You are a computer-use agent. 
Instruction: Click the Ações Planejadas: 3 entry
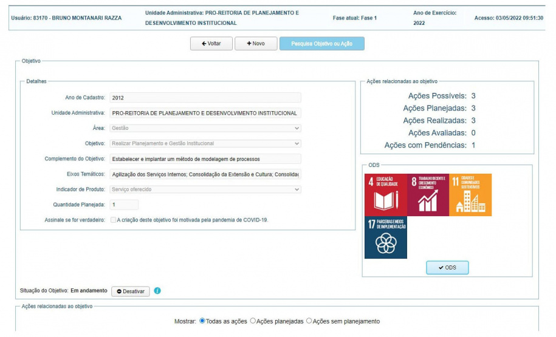[x=439, y=108]
